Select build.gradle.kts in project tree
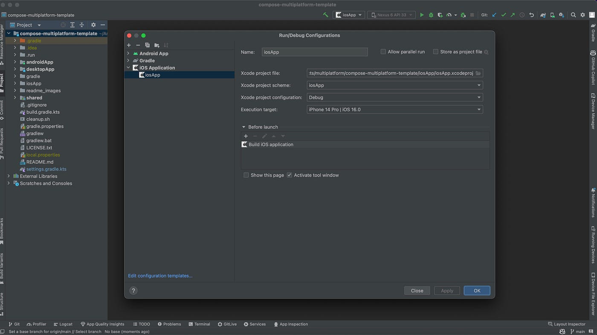Image resolution: width=597 pixels, height=335 pixels. tap(43, 112)
